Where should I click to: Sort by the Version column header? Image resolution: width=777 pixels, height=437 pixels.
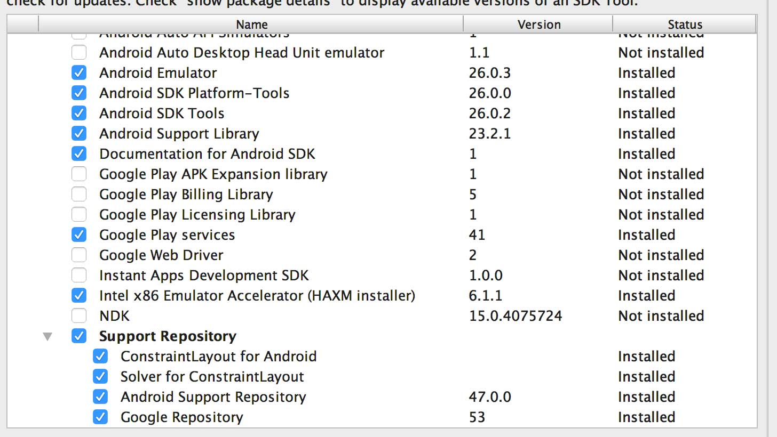(x=538, y=25)
